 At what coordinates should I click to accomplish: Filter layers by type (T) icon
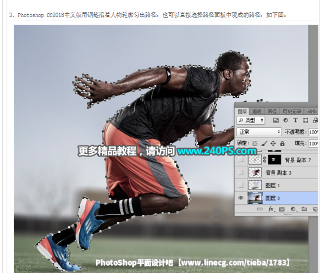tap(295, 120)
